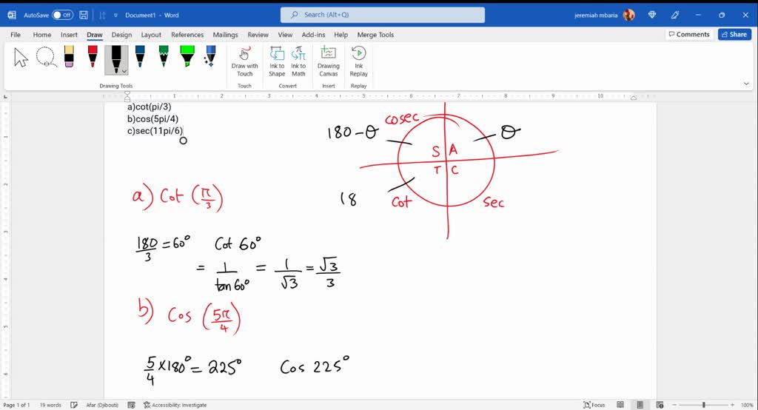Open the Mailings tab
This screenshot has height=410, width=758.
coord(225,35)
